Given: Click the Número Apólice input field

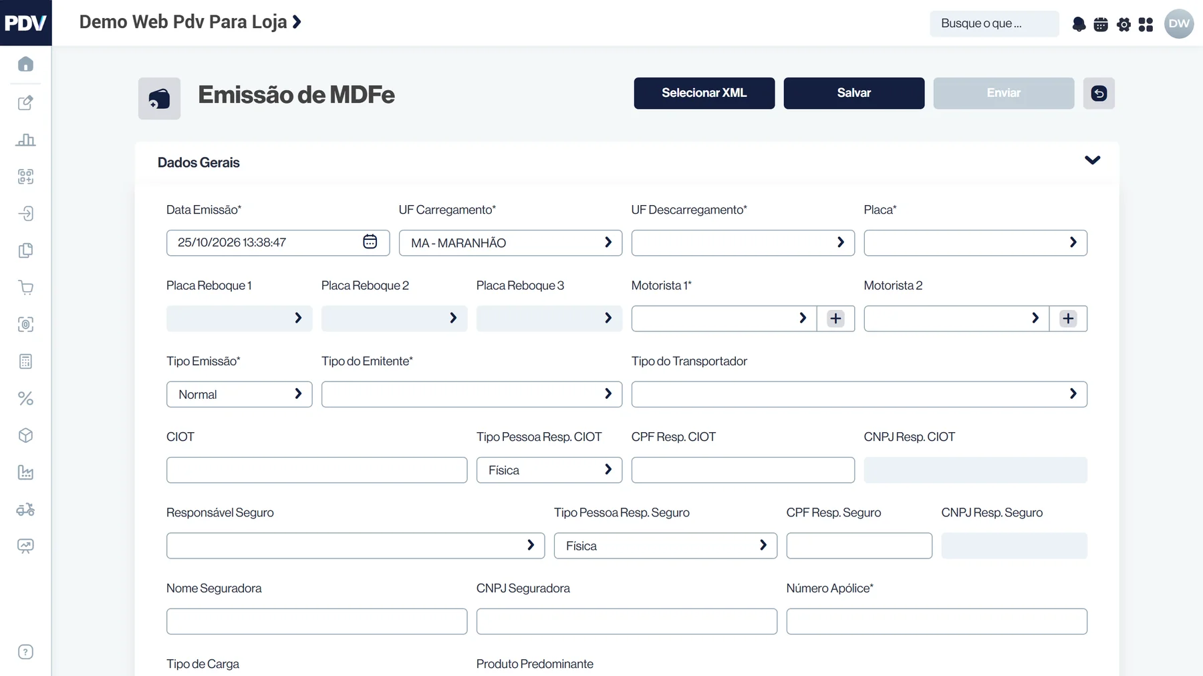Looking at the screenshot, I should tap(937, 621).
